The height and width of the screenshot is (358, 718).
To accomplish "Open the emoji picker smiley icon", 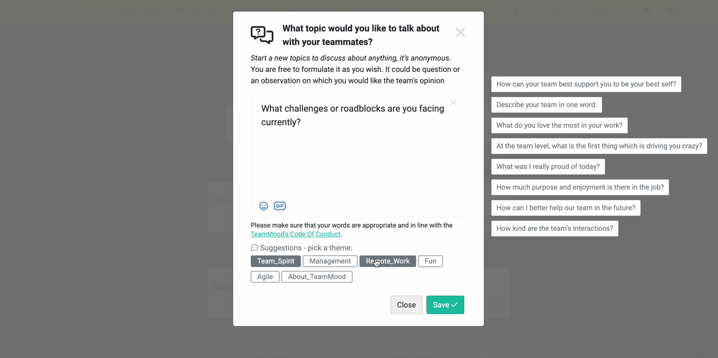I will click(x=263, y=206).
